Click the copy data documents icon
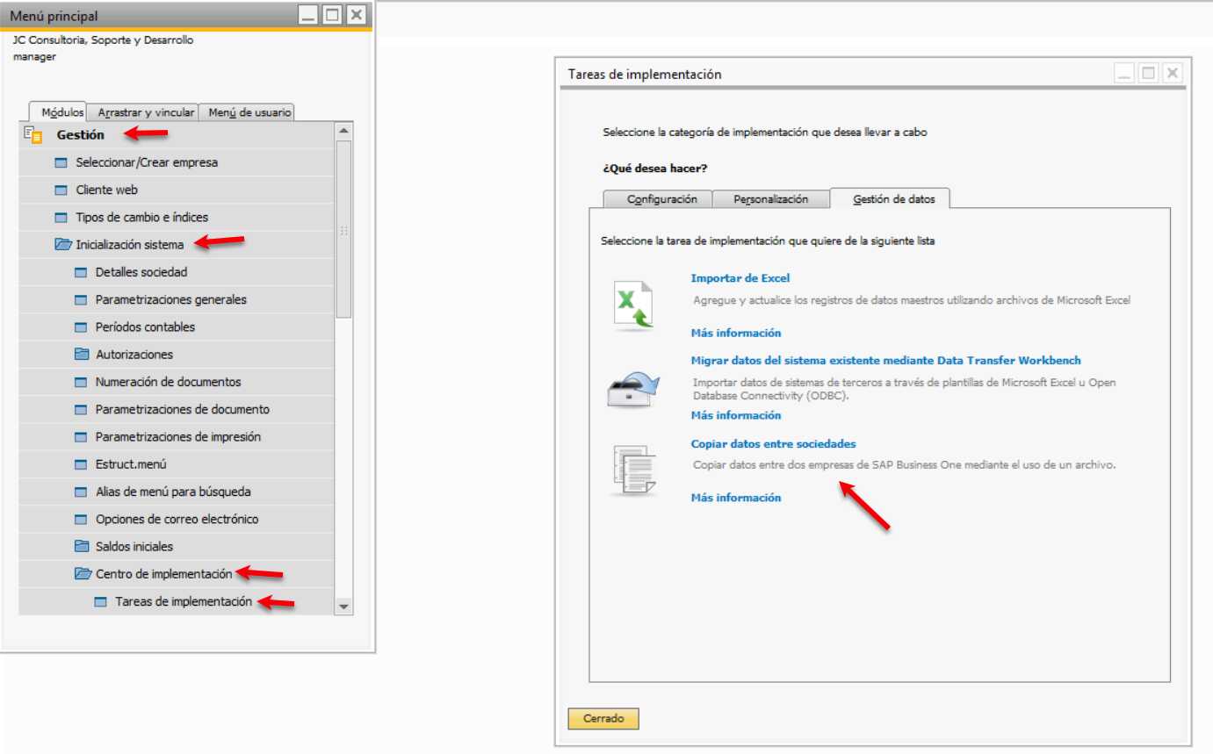Screen dimensions: 1213x754 pyautogui.click(x=634, y=470)
